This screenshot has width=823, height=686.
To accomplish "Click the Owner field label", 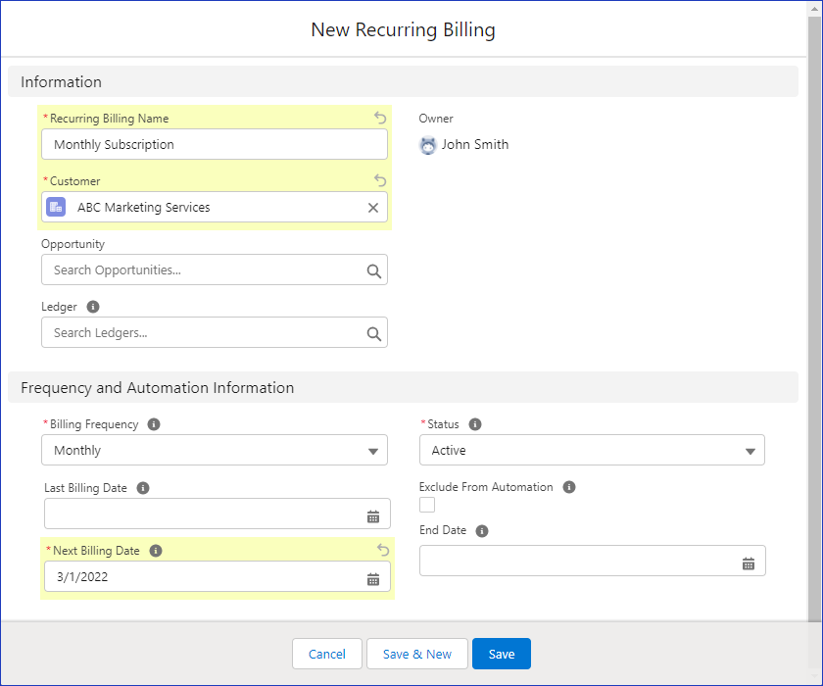I will point(436,119).
